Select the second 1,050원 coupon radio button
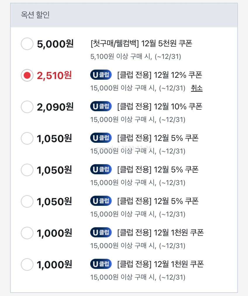Viewport: 248px width, 296px height. click(27, 170)
